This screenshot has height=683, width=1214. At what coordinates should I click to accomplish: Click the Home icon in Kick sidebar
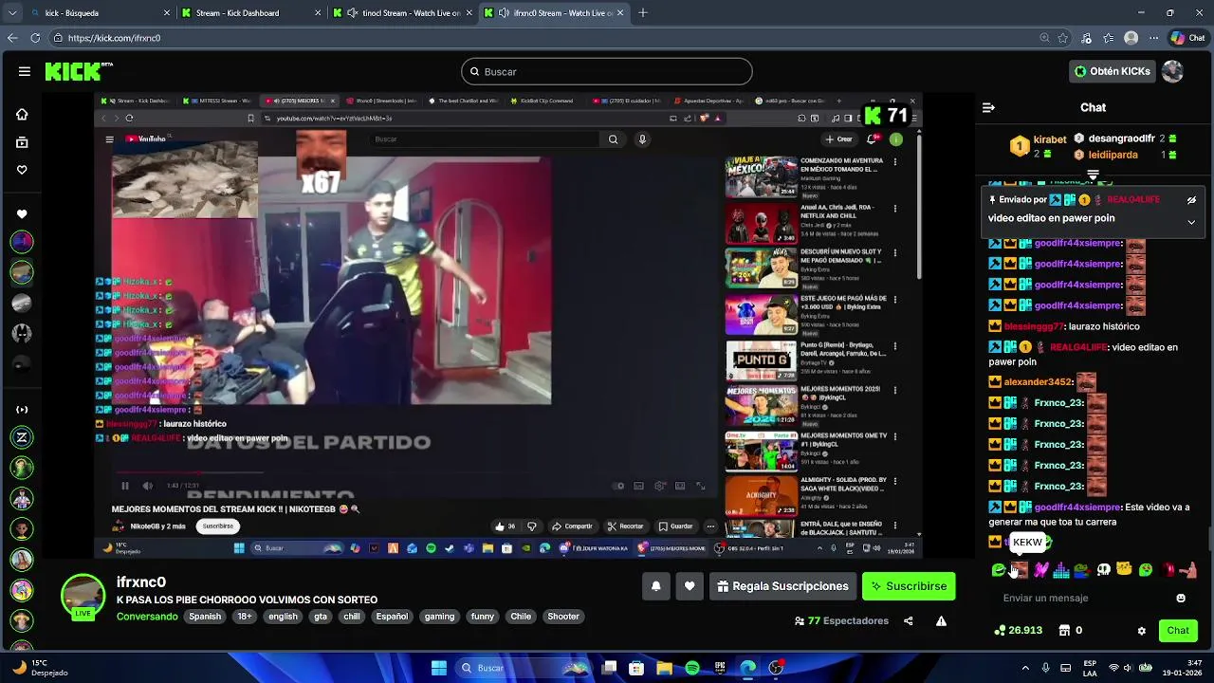click(22, 114)
